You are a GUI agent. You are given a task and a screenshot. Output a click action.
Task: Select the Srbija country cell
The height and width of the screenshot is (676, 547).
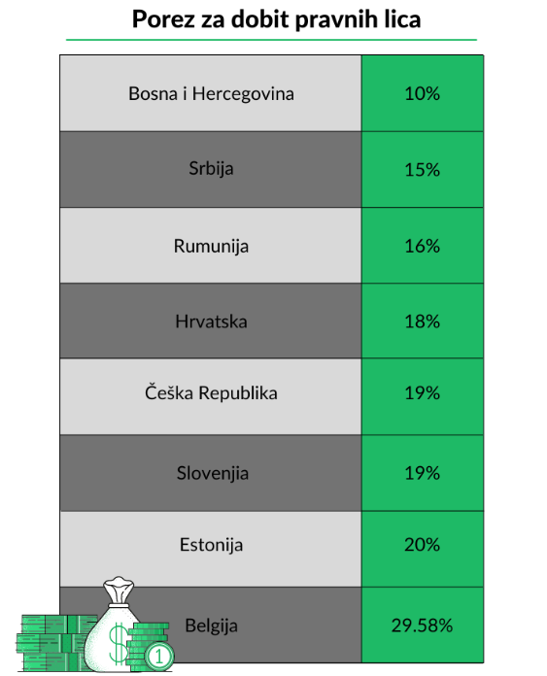211,169
